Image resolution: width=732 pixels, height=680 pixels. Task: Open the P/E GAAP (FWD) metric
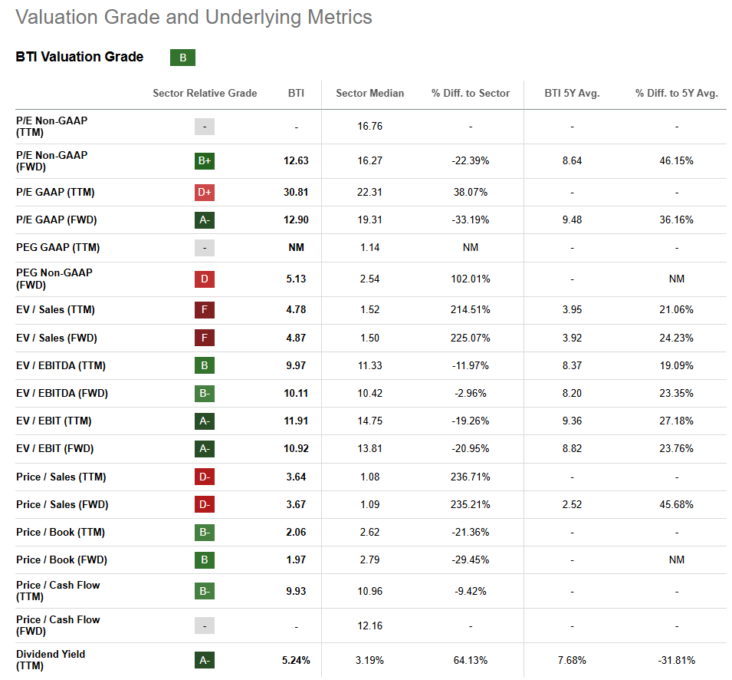point(56,220)
